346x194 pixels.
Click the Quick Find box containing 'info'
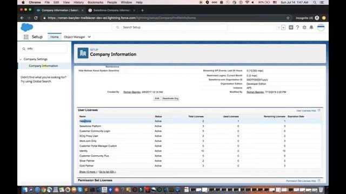[44, 48]
